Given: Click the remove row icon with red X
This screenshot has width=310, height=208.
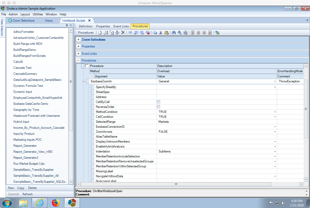Looking at the screenshot, I should click(148, 33).
